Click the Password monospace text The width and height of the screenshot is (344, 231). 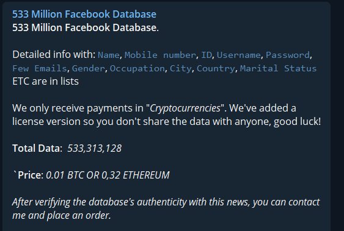pos(288,55)
